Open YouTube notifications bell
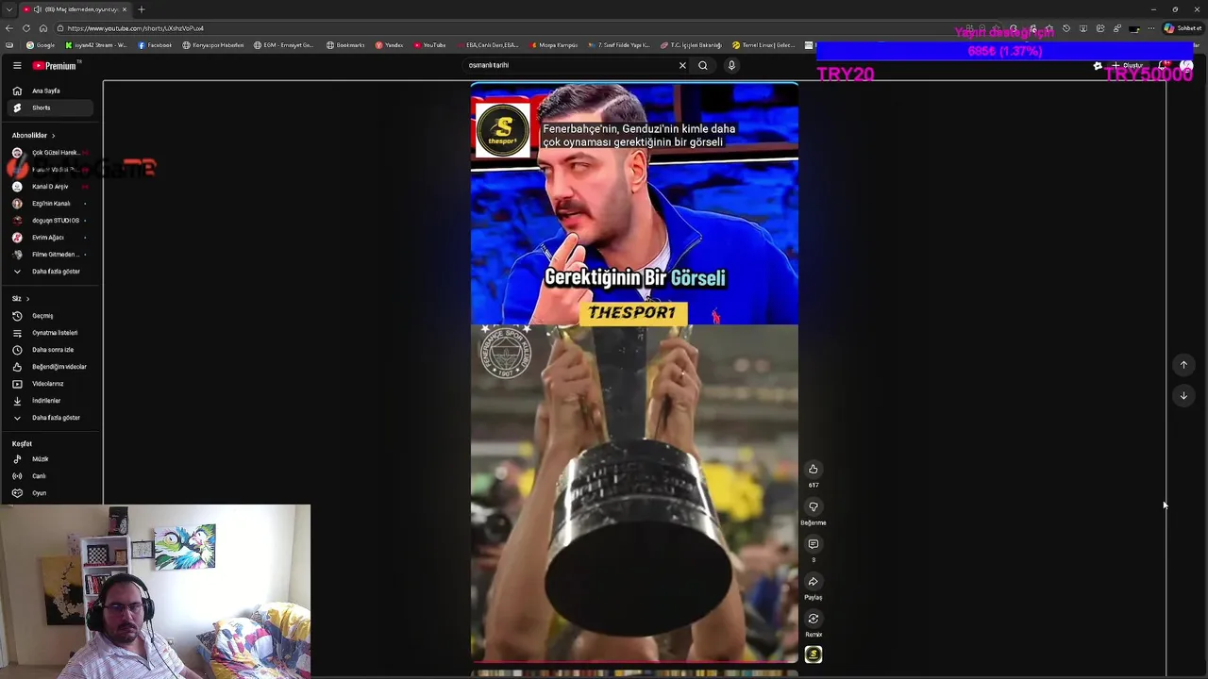 click(x=1164, y=66)
